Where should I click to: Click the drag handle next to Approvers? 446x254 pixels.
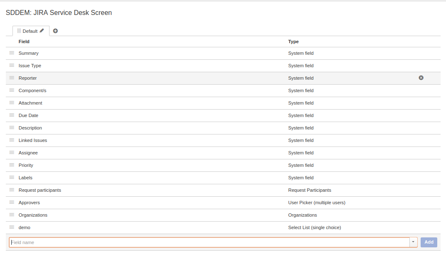(12, 202)
